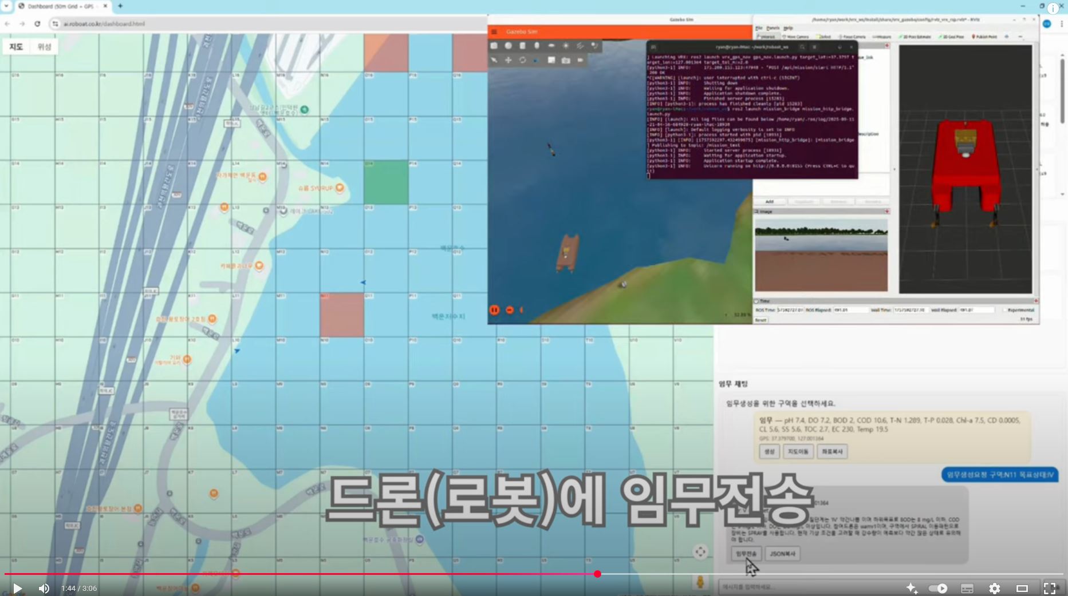Click the red video progress scrubber
Screen dimensions: 1068x596
[x=597, y=574]
